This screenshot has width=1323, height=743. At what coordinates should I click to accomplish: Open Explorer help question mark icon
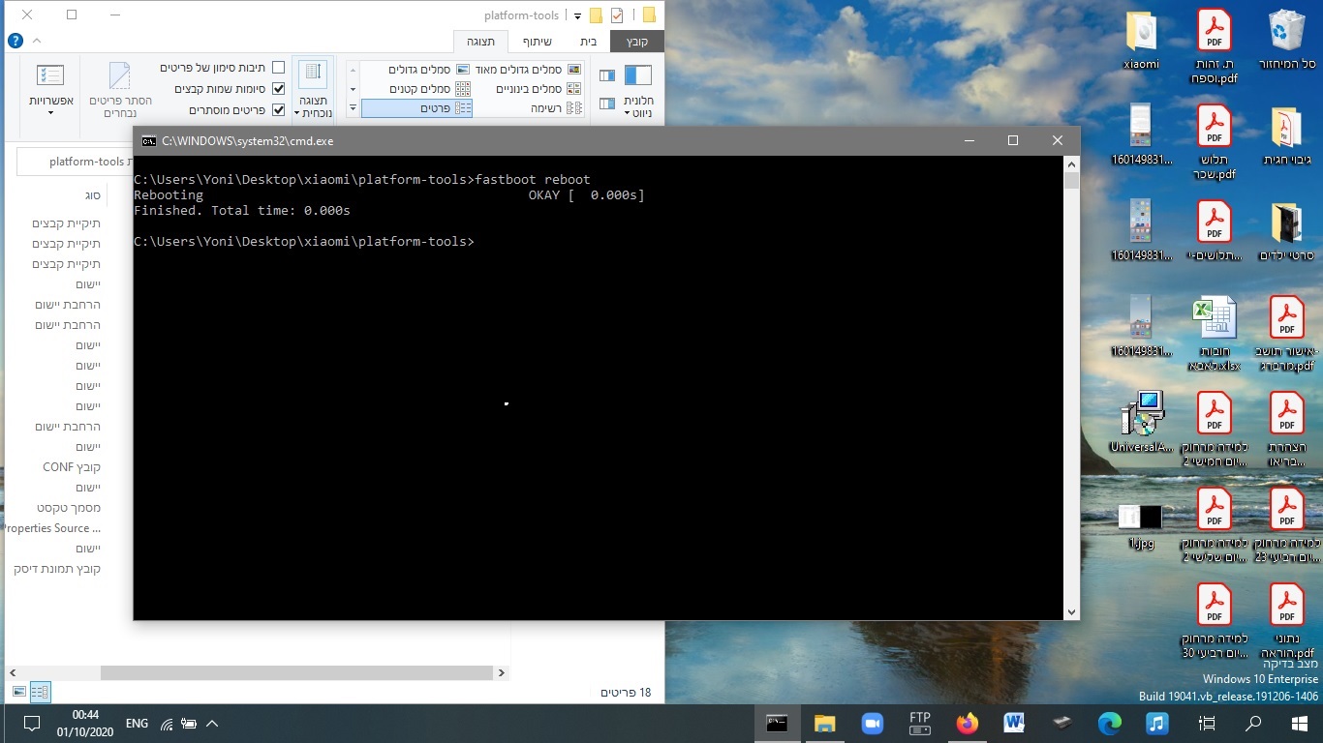(15, 41)
